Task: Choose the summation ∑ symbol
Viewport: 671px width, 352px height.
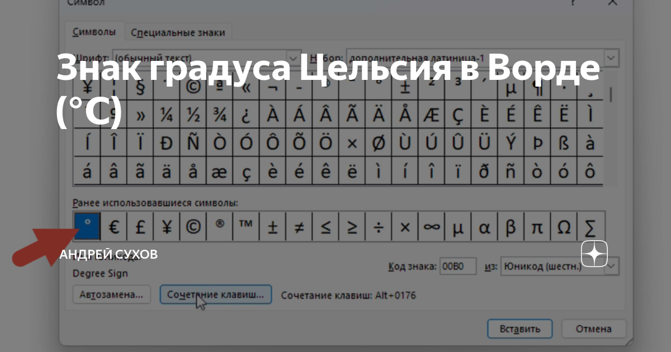Action: tap(590, 227)
